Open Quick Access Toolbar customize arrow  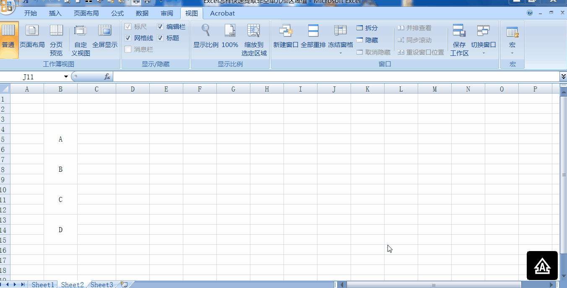click(x=161, y=2)
